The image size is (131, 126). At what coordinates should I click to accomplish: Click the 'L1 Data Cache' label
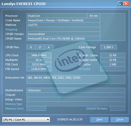point(88,60)
